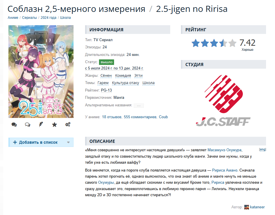
Task: Open the Сёнен genre link
Action: [106, 75]
